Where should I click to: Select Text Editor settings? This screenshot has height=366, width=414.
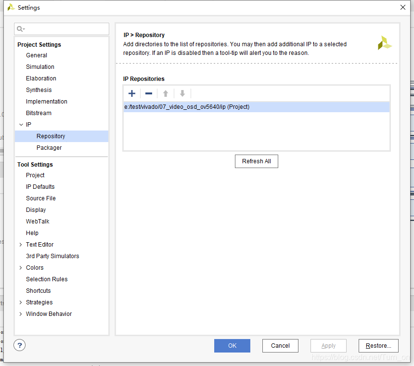click(x=39, y=245)
